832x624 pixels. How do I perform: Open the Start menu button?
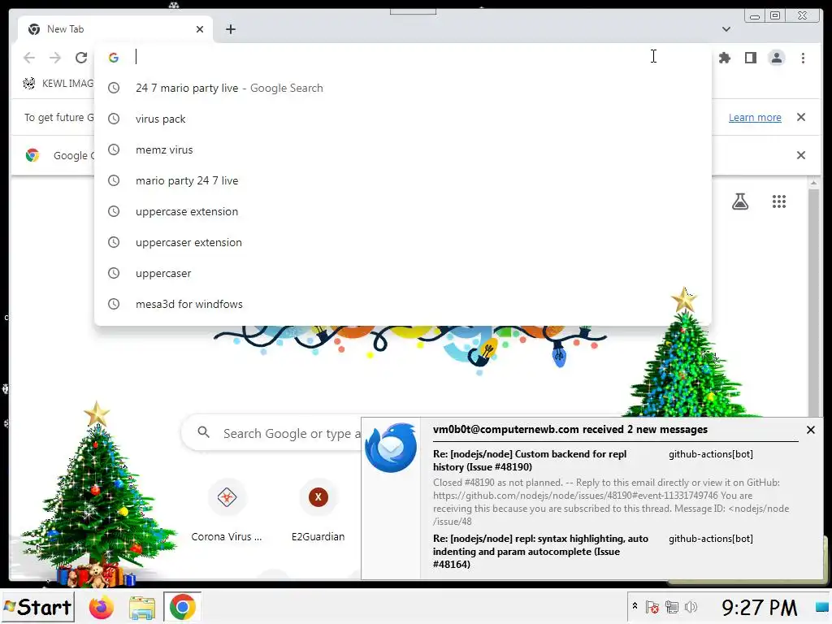(x=37, y=607)
